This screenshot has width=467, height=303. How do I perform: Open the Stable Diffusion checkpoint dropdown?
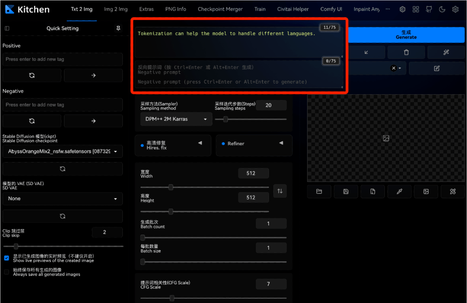[x=62, y=151]
